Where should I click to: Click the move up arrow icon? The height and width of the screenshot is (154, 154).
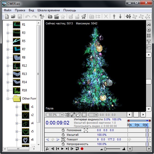point(114,17)
